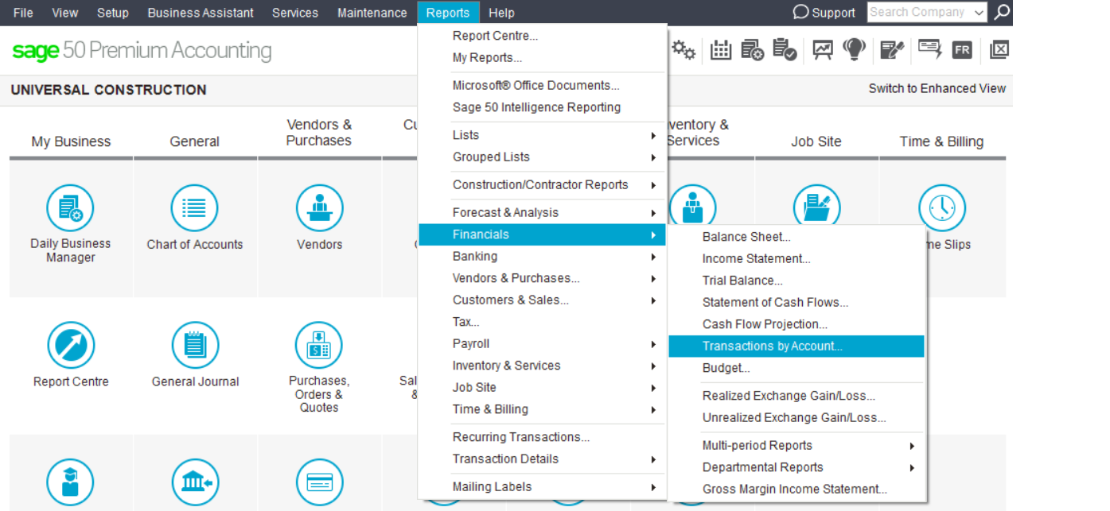Click the settings gears toolbar icon
1110x511 pixels.
click(x=683, y=50)
